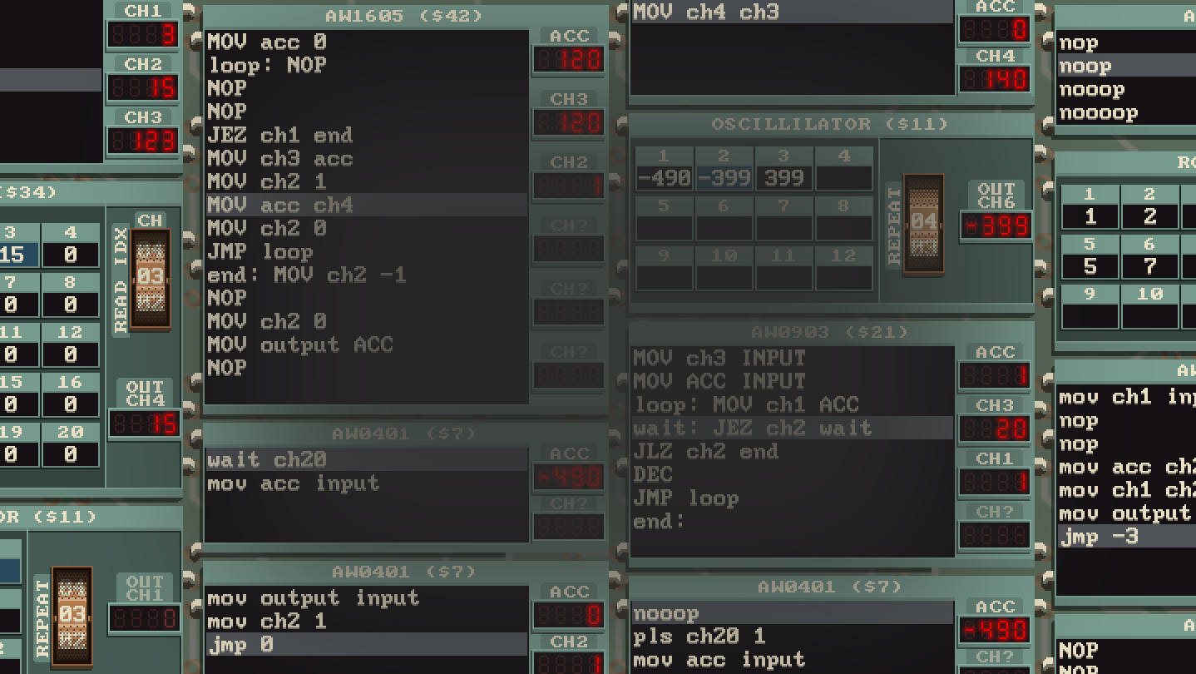
Task: Click the CH4 display showing 140
Action: tap(995, 79)
